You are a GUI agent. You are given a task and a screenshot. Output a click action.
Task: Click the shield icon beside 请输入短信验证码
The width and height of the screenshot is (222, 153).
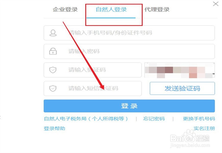(53, 88)
